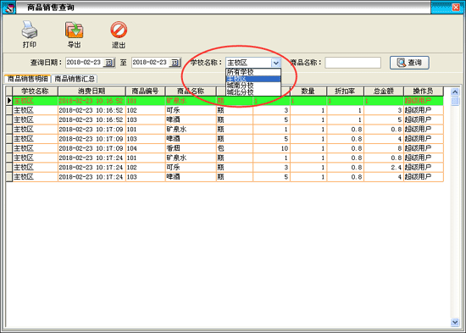Click the unit cell 包
The image size is (466, 333).
point(235,148)
